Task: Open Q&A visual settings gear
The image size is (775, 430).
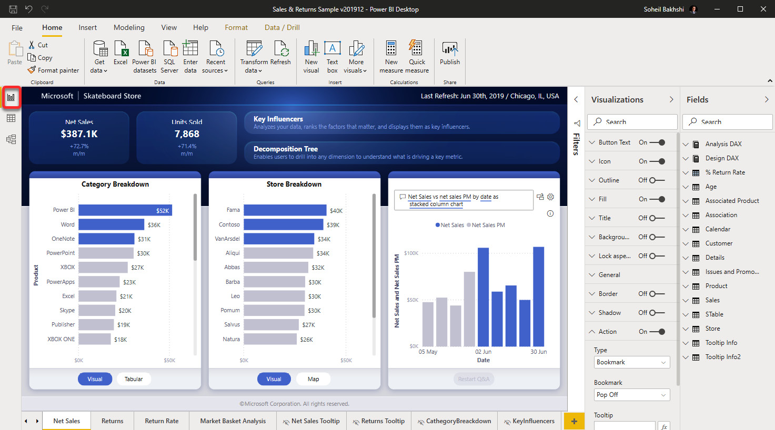Action: point(550,197)
